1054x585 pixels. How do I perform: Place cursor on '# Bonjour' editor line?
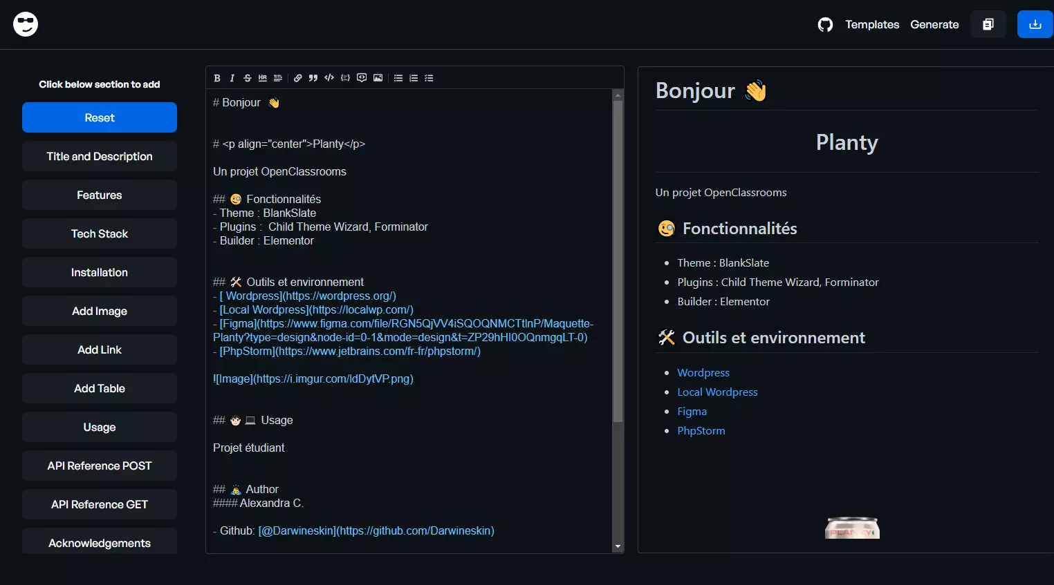point(246,102)
